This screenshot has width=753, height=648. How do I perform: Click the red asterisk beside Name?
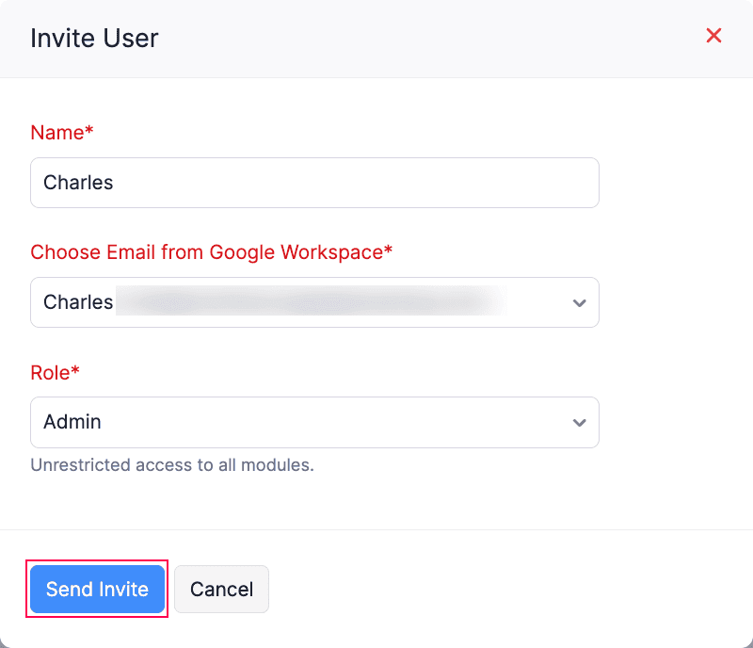90,132
